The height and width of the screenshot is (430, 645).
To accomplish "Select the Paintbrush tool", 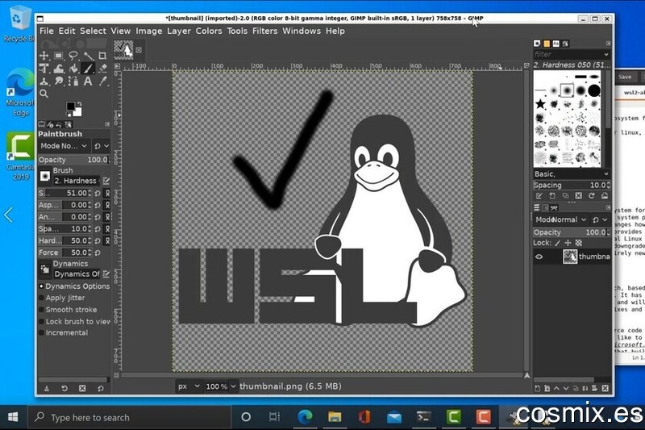I will click(x=88, y=69).
